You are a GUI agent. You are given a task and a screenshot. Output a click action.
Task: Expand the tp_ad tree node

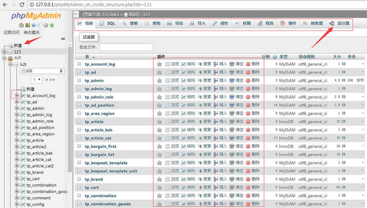(x=17, y=102)
